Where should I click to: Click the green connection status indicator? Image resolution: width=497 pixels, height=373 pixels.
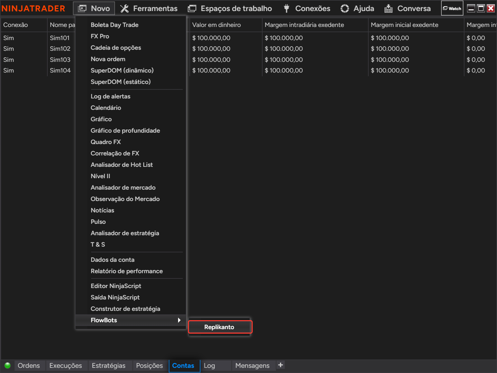(8, 365)
